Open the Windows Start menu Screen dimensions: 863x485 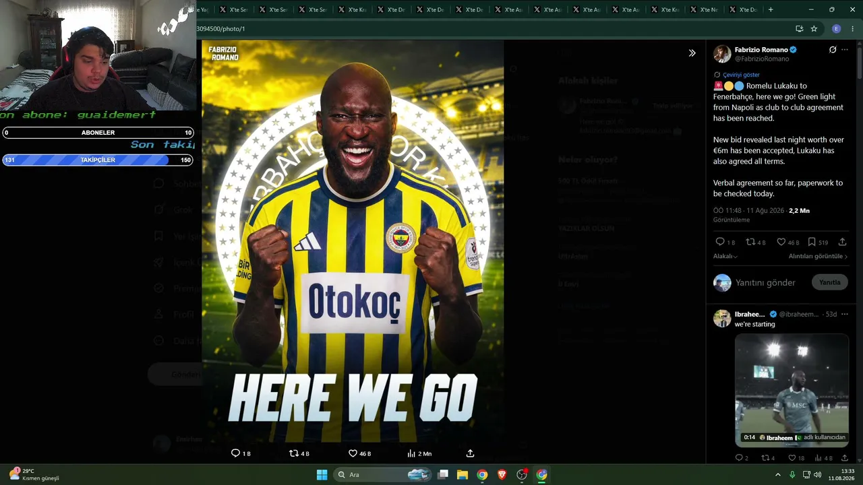(x=322, y=474)
